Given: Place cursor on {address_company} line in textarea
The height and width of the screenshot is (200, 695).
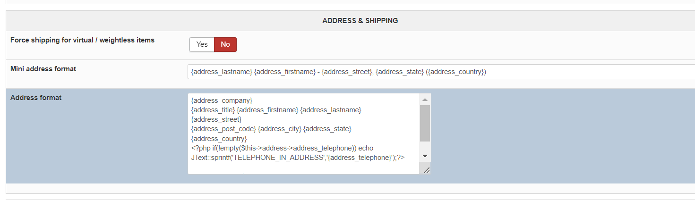Looking at the screenshot, I should [222, 100].
